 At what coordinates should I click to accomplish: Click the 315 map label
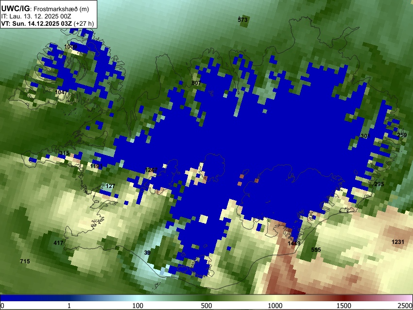(64, 153)
